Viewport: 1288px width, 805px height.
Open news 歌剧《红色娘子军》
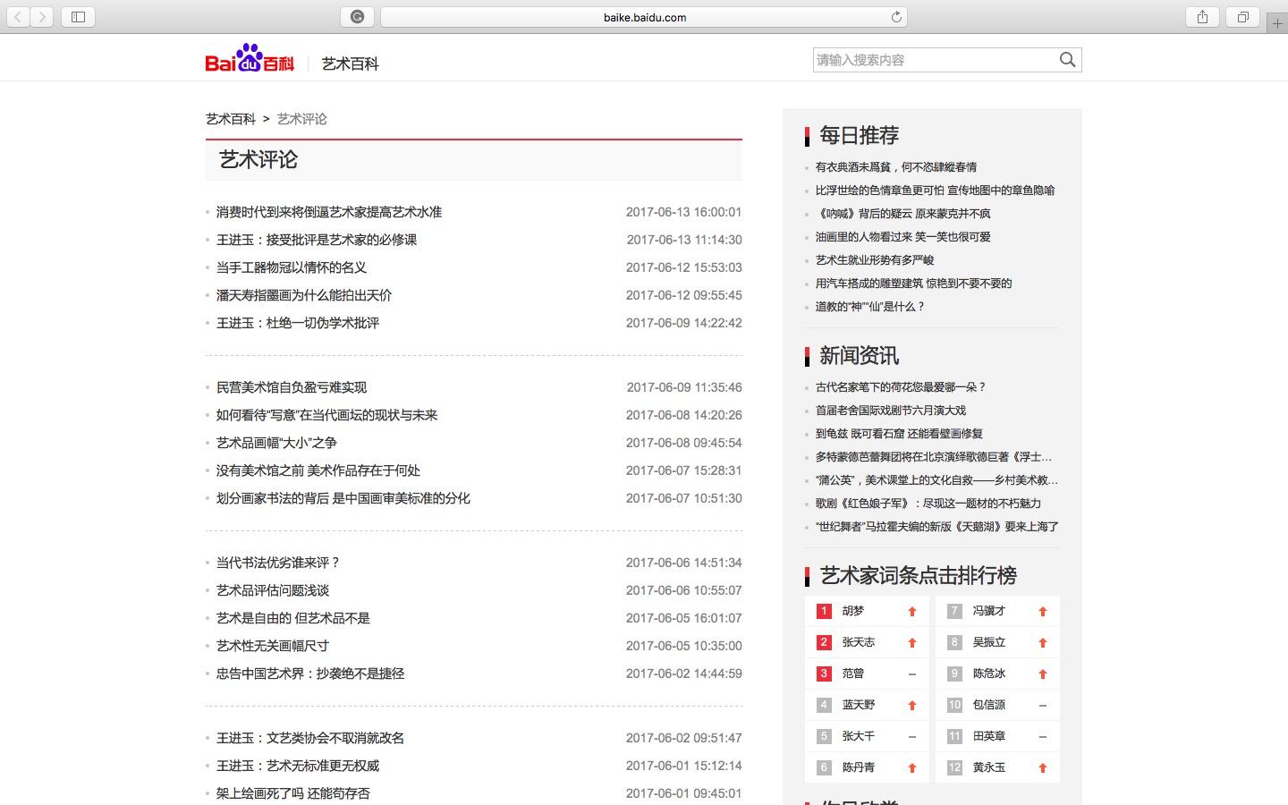coord(928,504)
